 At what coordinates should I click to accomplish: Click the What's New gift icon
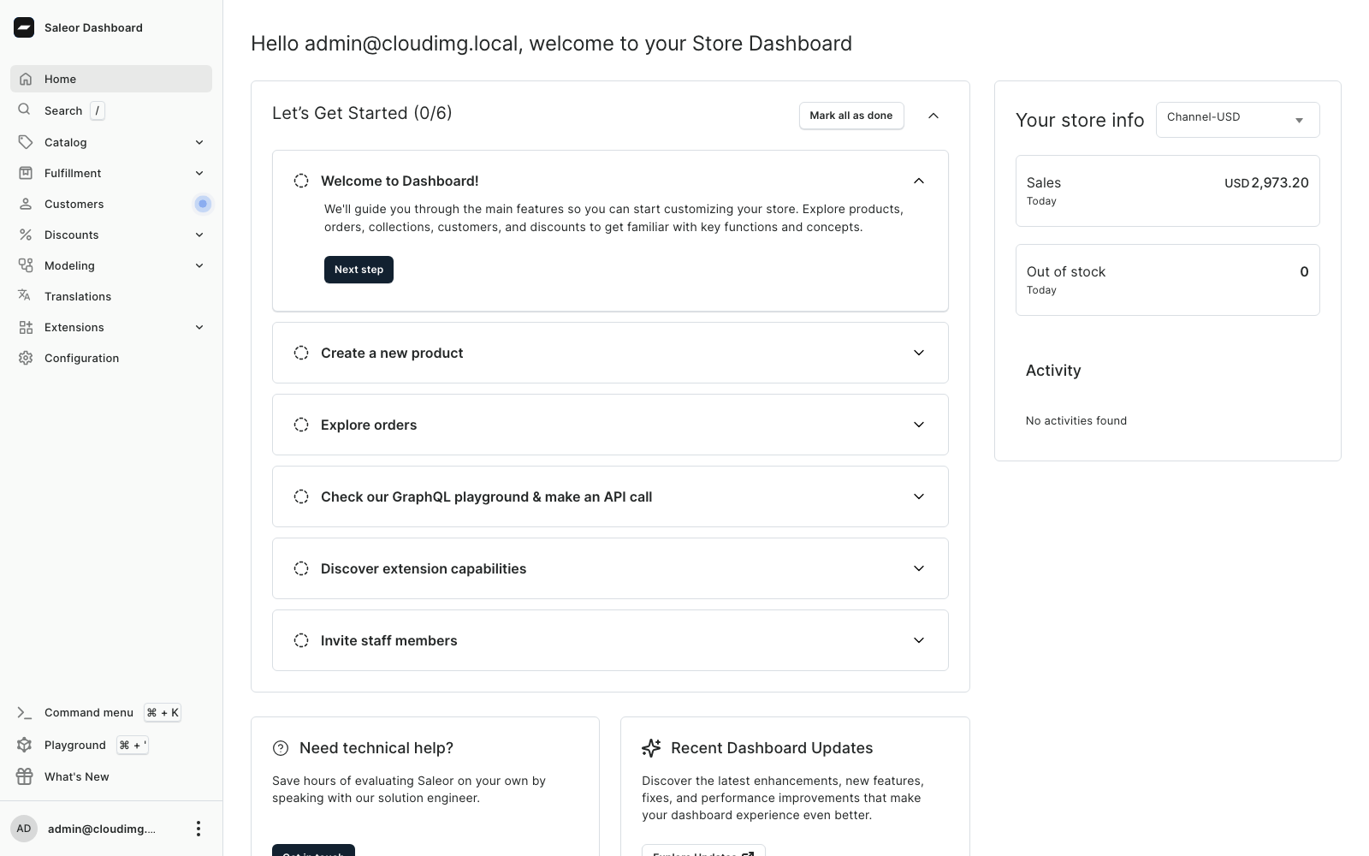[x=25, y=776]
